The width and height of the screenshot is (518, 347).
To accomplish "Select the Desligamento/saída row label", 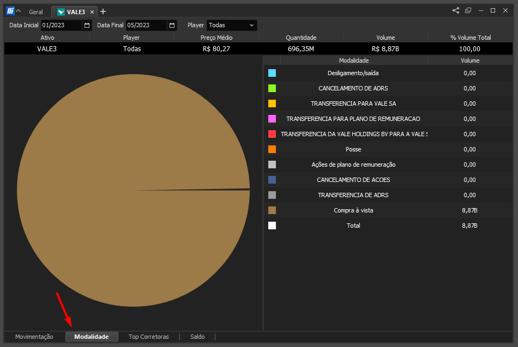I will point(353,73).
